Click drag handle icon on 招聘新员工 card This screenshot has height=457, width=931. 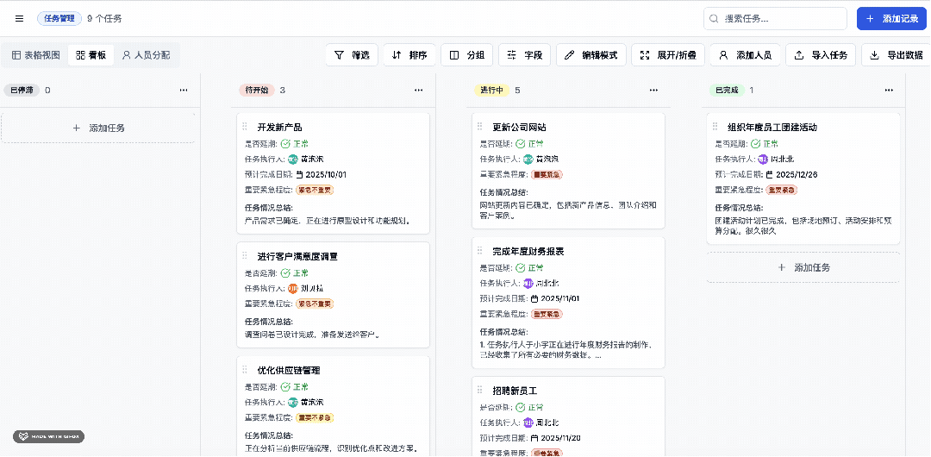480,391
